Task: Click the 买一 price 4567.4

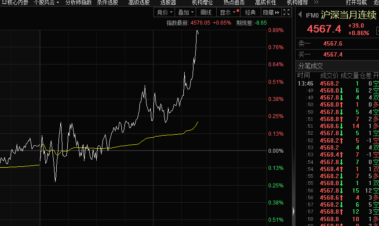Action: 333,54
